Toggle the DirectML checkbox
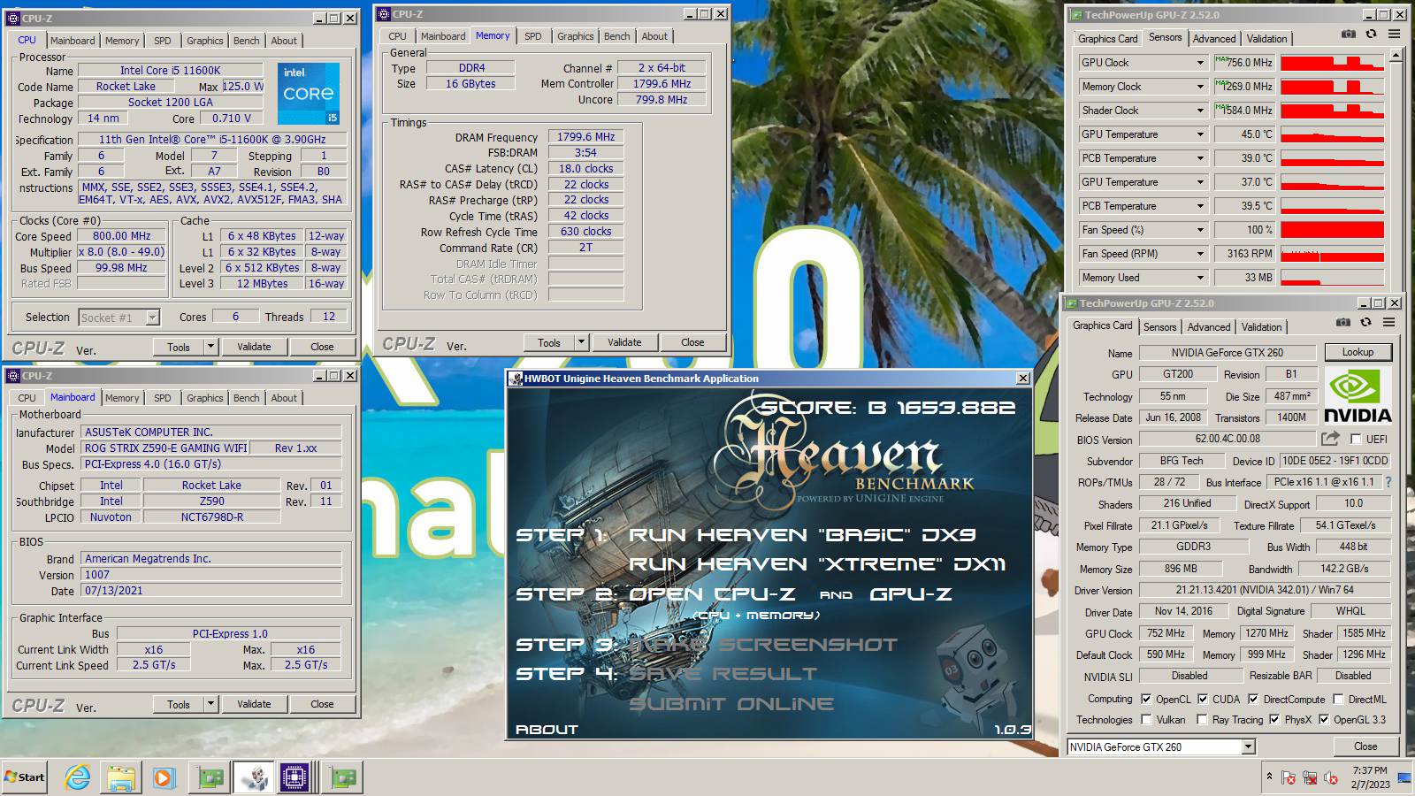1415x796 pixels. (1338, 699)
